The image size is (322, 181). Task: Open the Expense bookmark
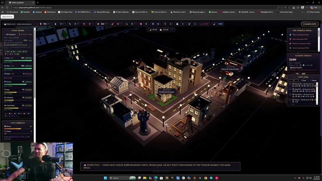[x=213, y=12]
